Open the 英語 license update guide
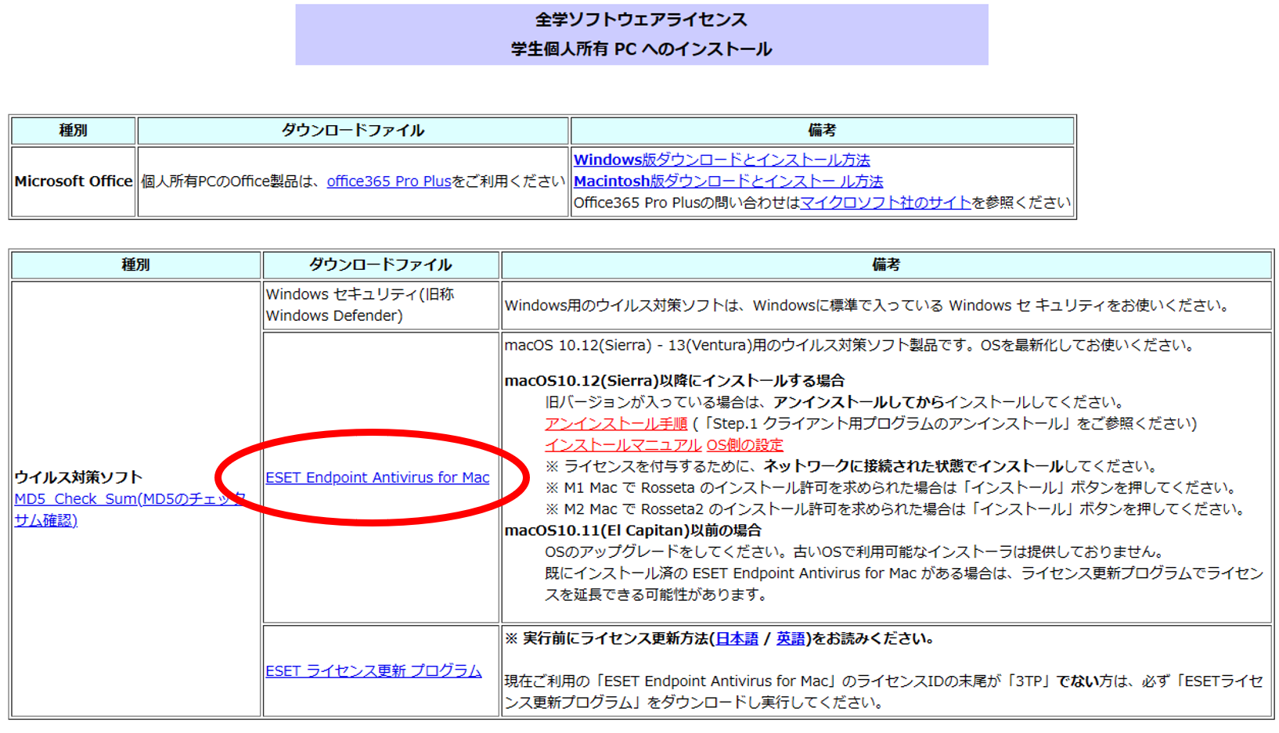This screenshot has width=1279, height=733. point(791,638)
